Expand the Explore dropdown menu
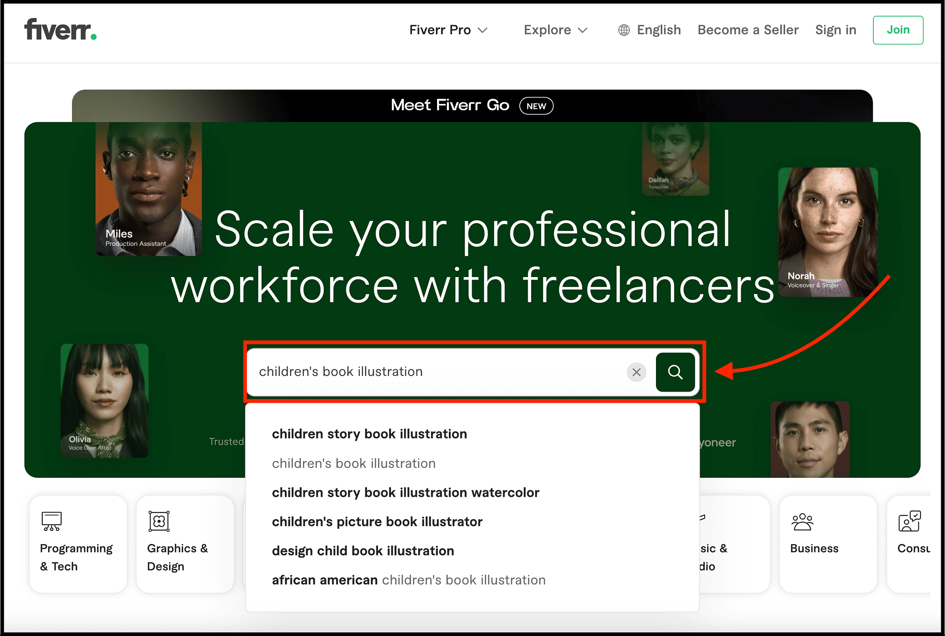Image resolution: width=945 pixels, height=636 pixels. [x=555, y=30]
